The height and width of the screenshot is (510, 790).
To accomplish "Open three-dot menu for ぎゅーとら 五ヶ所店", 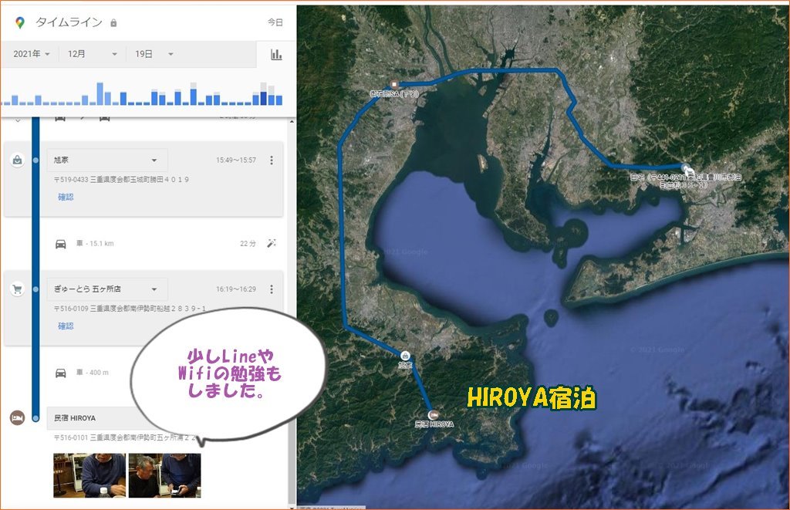I will click(271, 289).
